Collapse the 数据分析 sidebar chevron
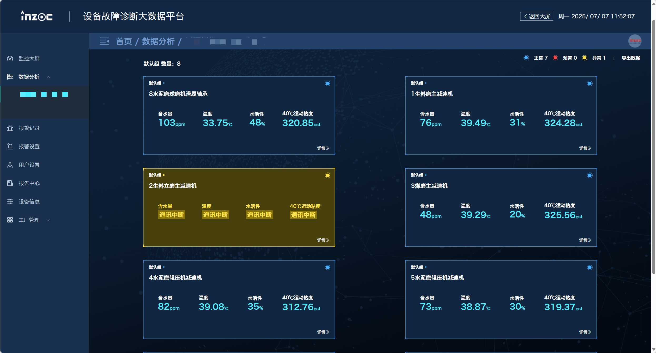656x353 pixels. (x=48, y=77)
